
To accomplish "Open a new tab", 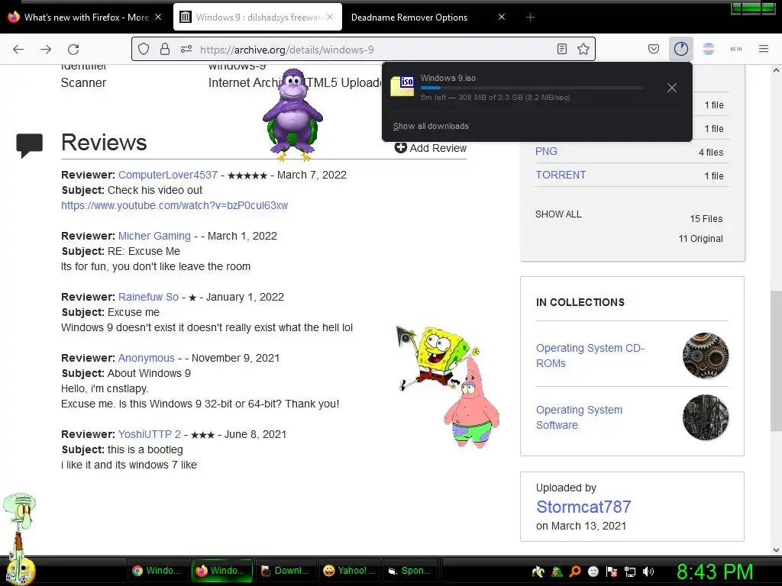I will 531,18.
